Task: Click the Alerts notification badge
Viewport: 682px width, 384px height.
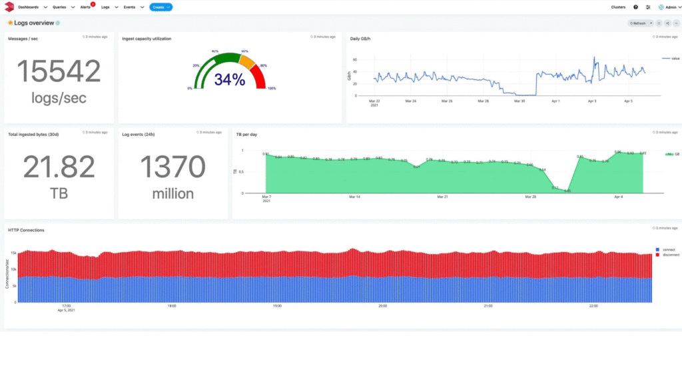Action: (x=93, y=5)
